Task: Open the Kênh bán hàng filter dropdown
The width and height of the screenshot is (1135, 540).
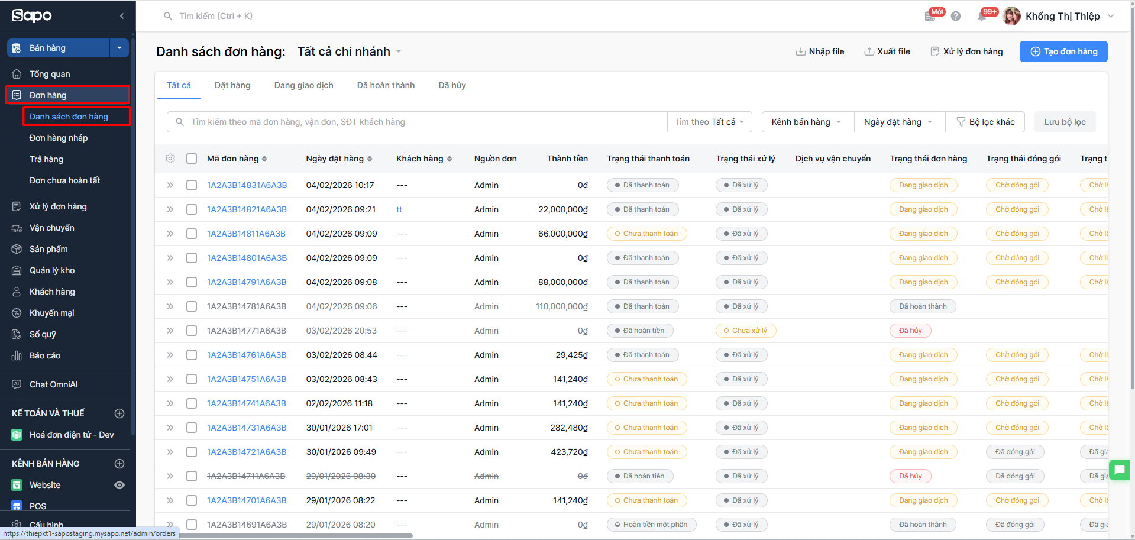Action: pos(806,122)
